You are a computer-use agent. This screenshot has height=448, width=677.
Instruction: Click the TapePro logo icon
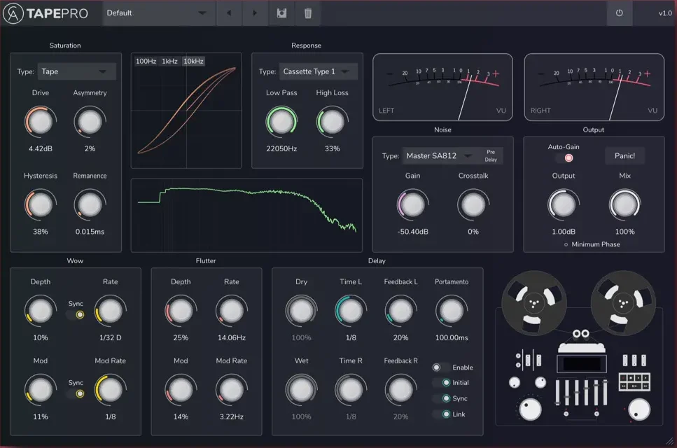(x=13, y=13)
